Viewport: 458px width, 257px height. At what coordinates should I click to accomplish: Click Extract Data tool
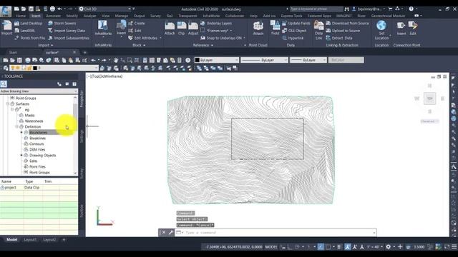(x=339, y=38)
